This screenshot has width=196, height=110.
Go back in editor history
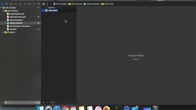click(47, 4)
